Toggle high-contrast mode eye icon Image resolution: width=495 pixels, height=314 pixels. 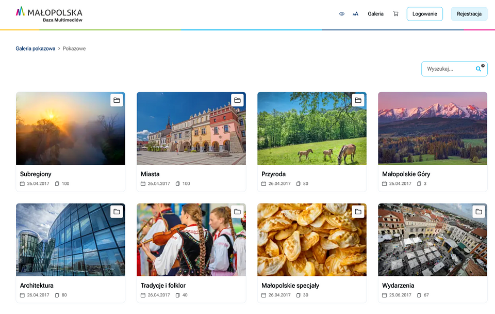click(x=341, y=14)
